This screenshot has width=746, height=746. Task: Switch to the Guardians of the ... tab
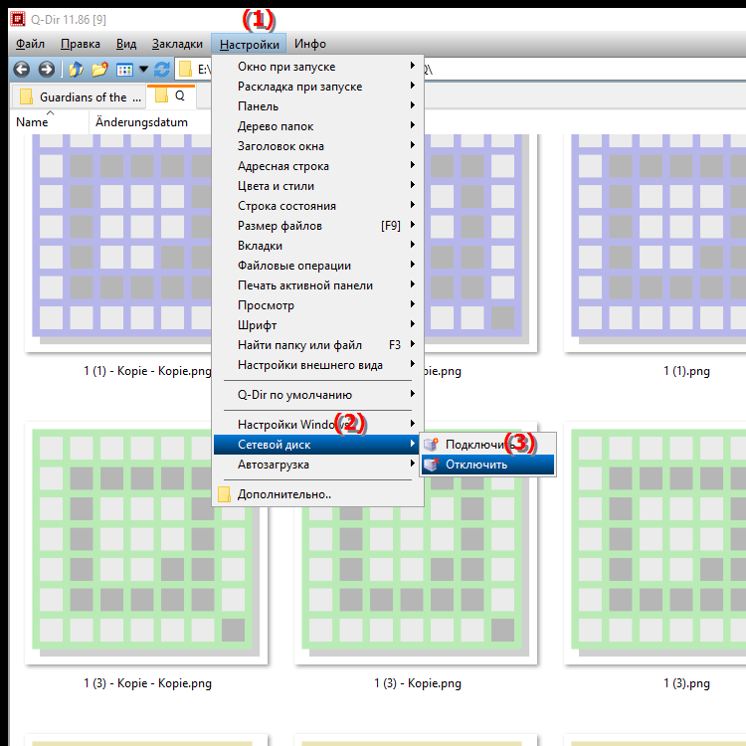[x=79, y=97]
